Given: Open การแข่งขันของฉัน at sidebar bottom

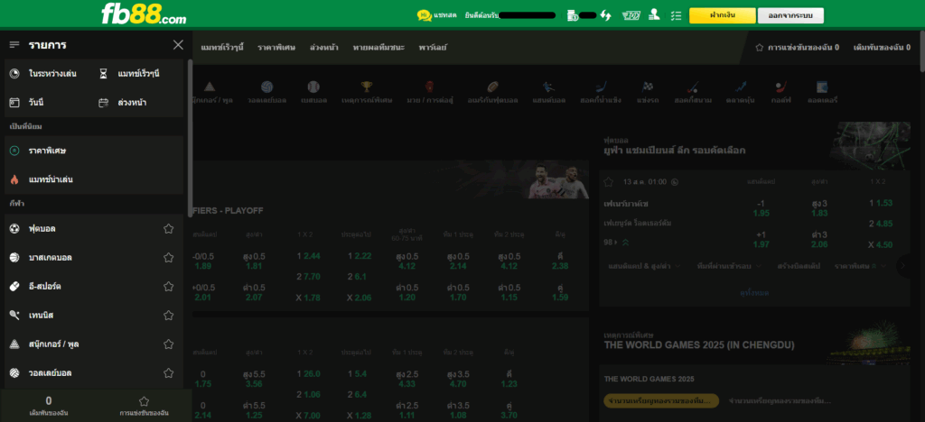Looking at the screenshot, I should click(x=144, y=406).
